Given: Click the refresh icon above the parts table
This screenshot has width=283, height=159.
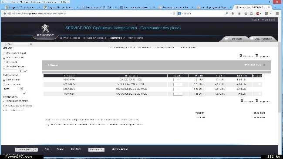Looking at the screenshot, I should 241,56.
